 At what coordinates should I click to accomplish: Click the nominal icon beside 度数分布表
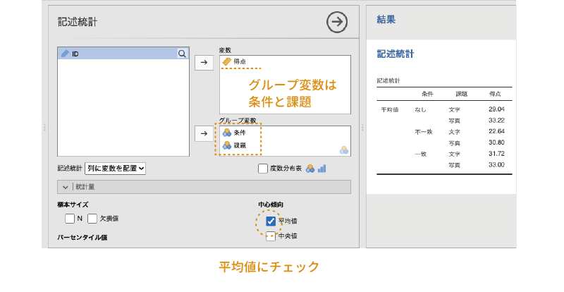point(309,169)
